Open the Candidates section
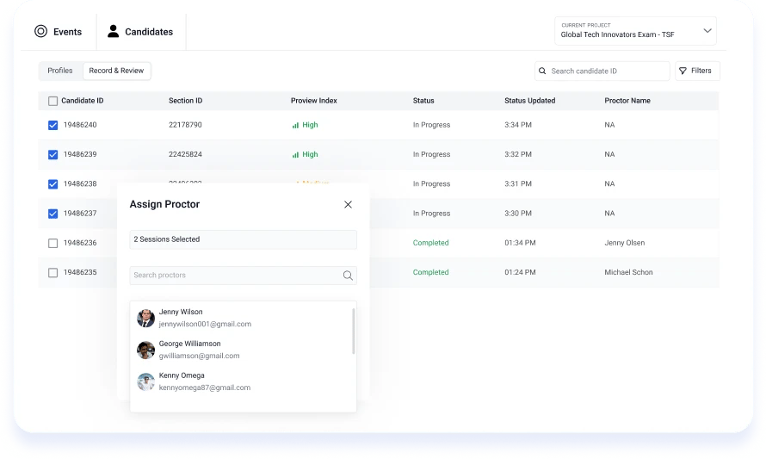 click(140, 32)
